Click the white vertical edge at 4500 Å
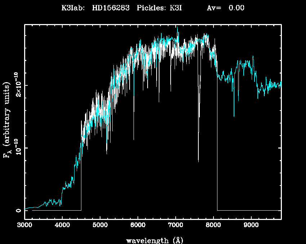 (x=81, y=179)
